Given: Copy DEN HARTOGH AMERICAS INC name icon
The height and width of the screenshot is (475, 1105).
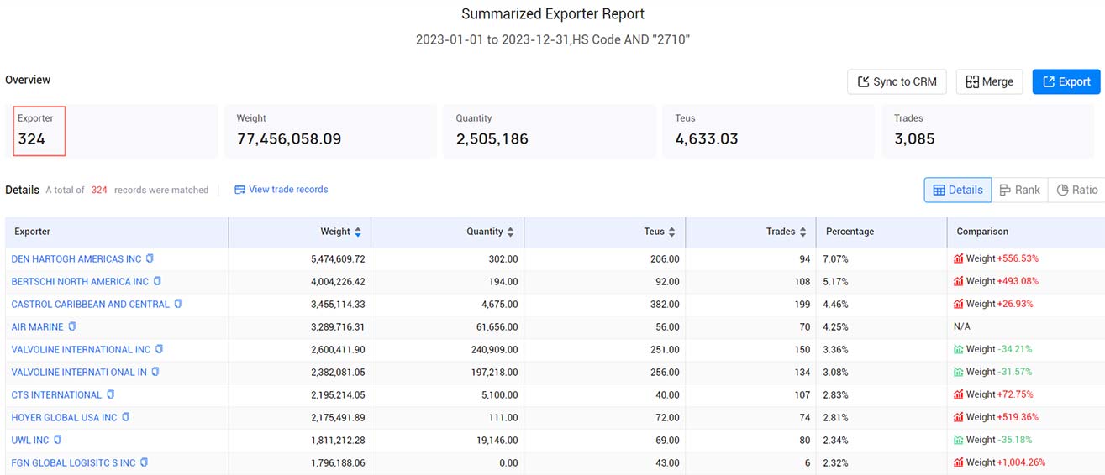Looking at the screenshot, I should tap(150, 258).
